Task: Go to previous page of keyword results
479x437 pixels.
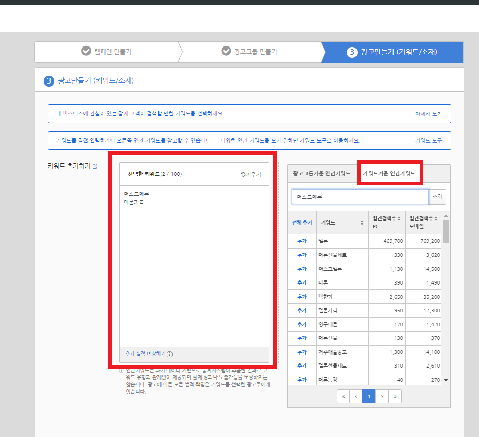Action: (356, 397)
